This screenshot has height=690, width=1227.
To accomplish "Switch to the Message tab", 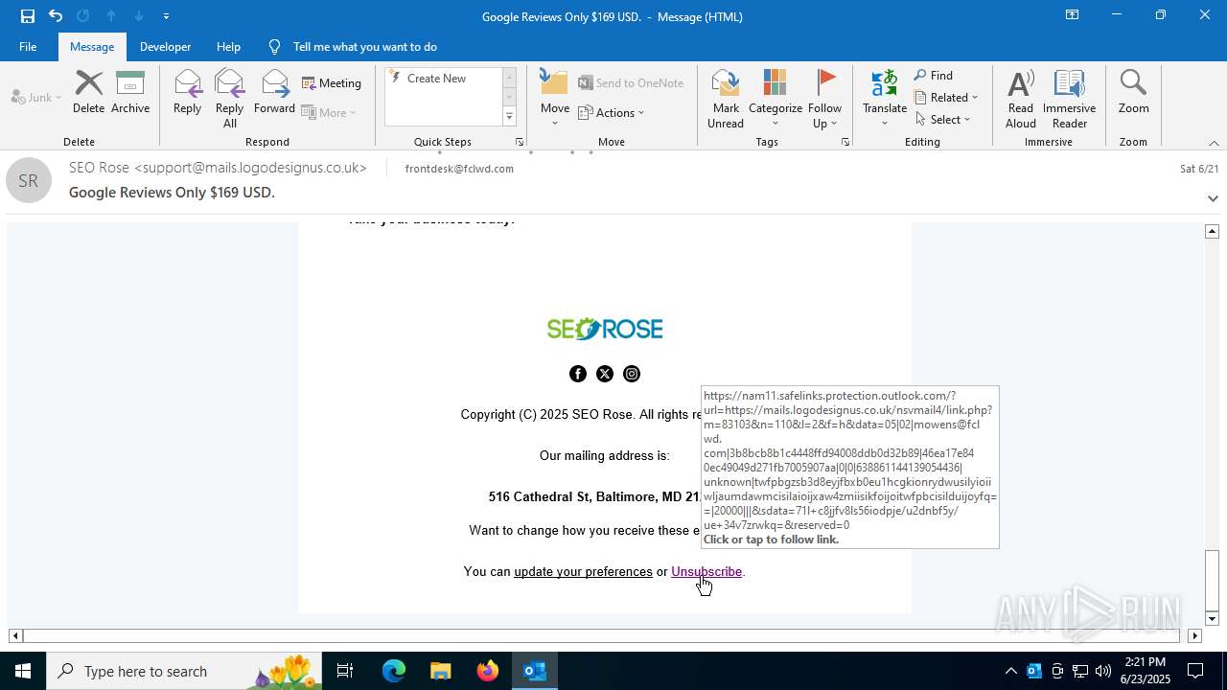I will click(92, 46).
